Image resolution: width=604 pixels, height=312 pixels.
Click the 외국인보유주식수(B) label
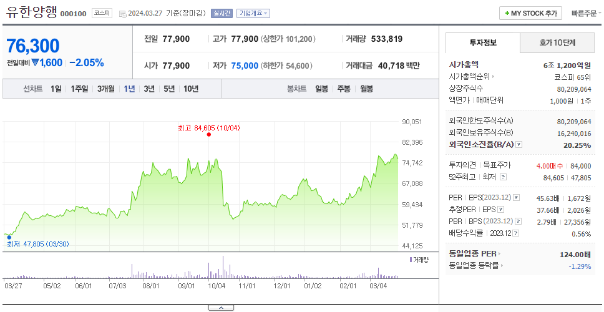[481, 133]
